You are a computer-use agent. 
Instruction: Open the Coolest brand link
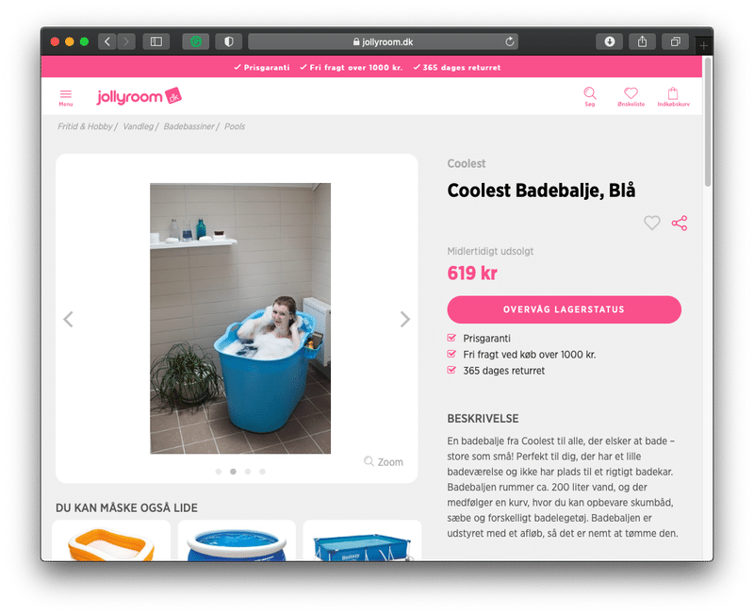466,163
